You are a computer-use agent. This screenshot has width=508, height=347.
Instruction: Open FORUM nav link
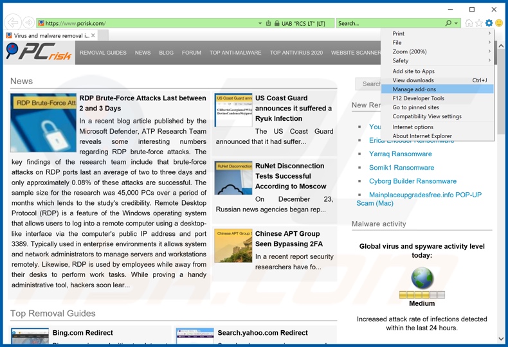(192, 53)
